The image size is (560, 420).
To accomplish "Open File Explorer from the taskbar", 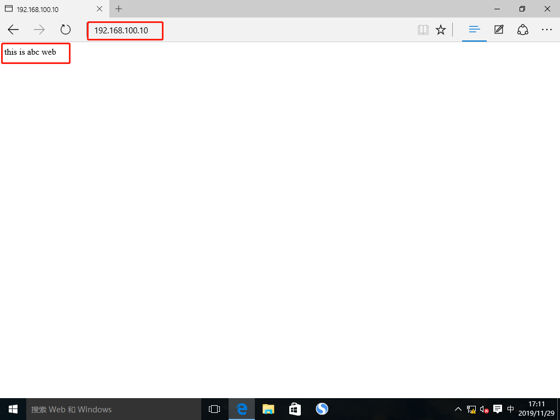I will click(268, 409).
